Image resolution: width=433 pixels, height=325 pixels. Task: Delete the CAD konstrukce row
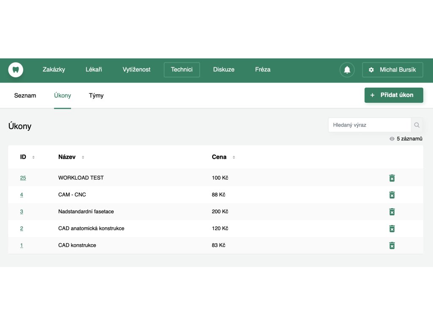pyautogui.click(x=392, y=245)
